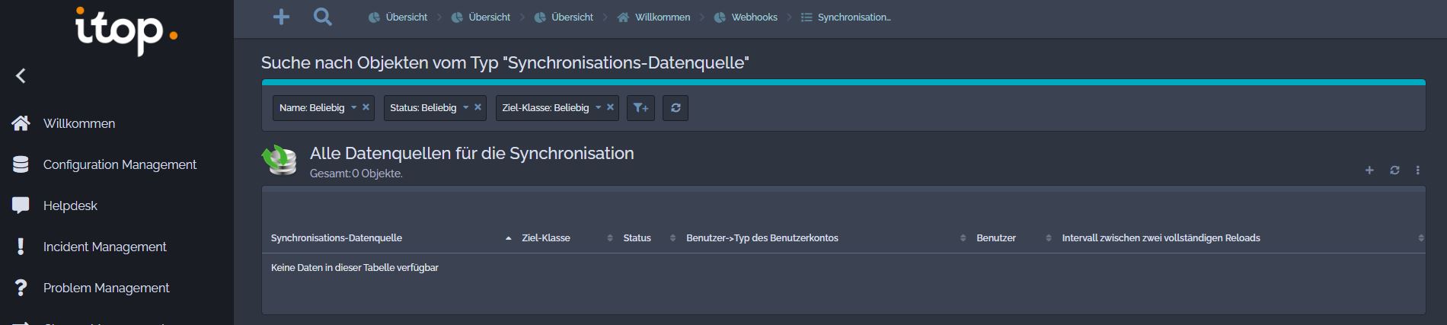The height and width of the screenshot is (325, 1447).
Task: Remove the Status filter criterion
Action: 478,107
